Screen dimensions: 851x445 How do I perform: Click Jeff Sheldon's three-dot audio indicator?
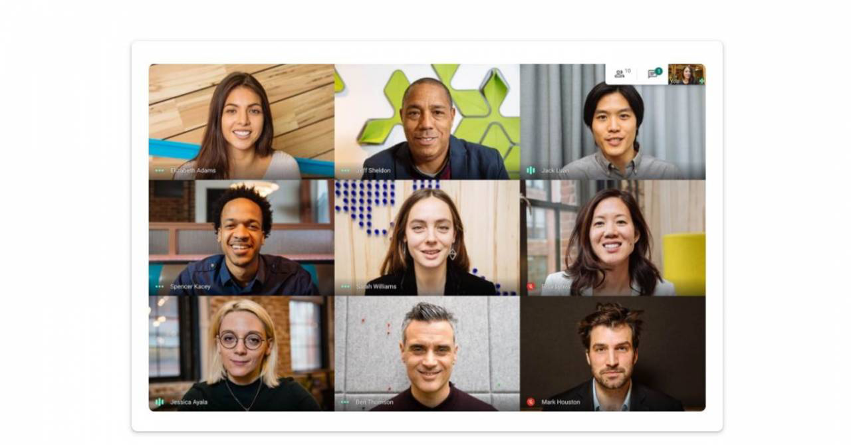pyautogui.click(x=345, y=171)
